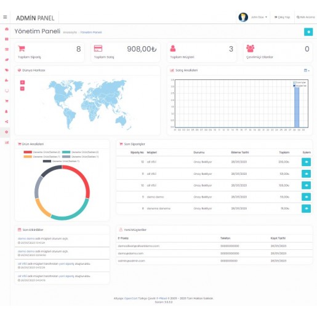The image size is (317, 317).
Task: Click the red segment of the donut chart
Action: (81, 177)
